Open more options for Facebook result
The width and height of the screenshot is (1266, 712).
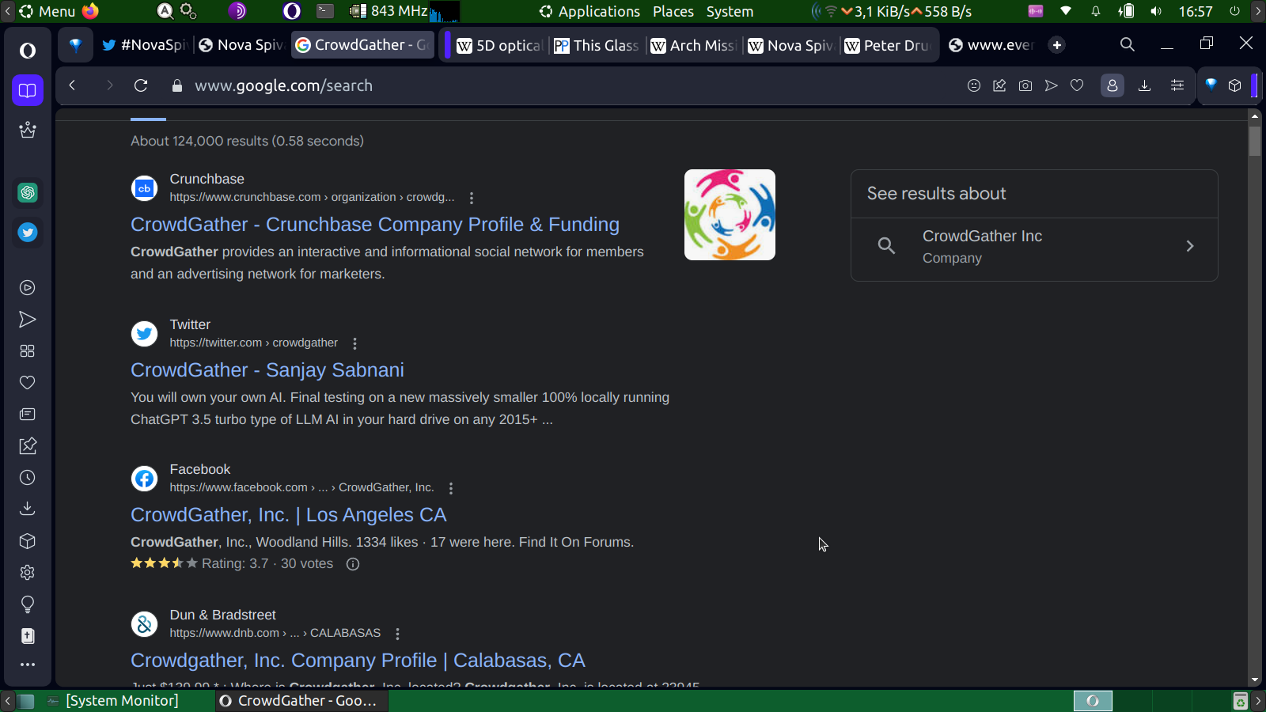(x=451, y=488)
